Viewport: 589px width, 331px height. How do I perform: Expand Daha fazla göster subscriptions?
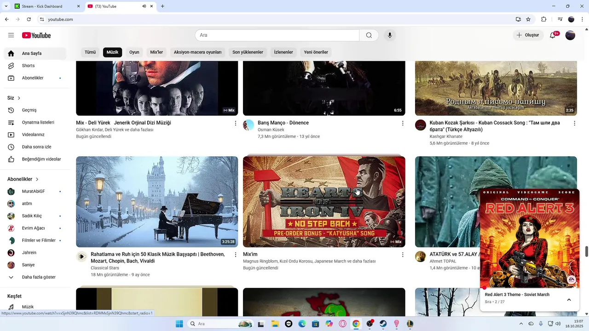[35, 277]
